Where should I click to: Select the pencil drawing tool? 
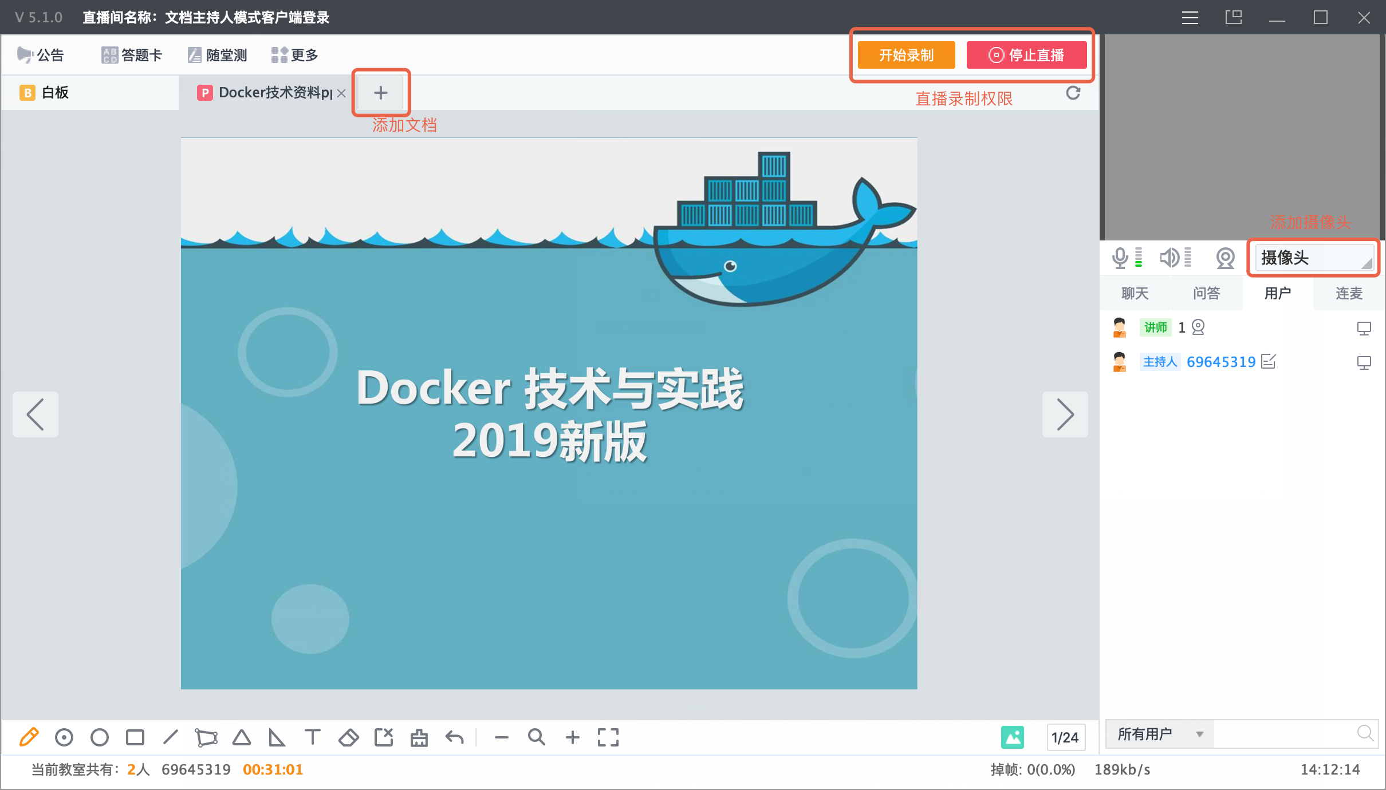pos(29,737)
